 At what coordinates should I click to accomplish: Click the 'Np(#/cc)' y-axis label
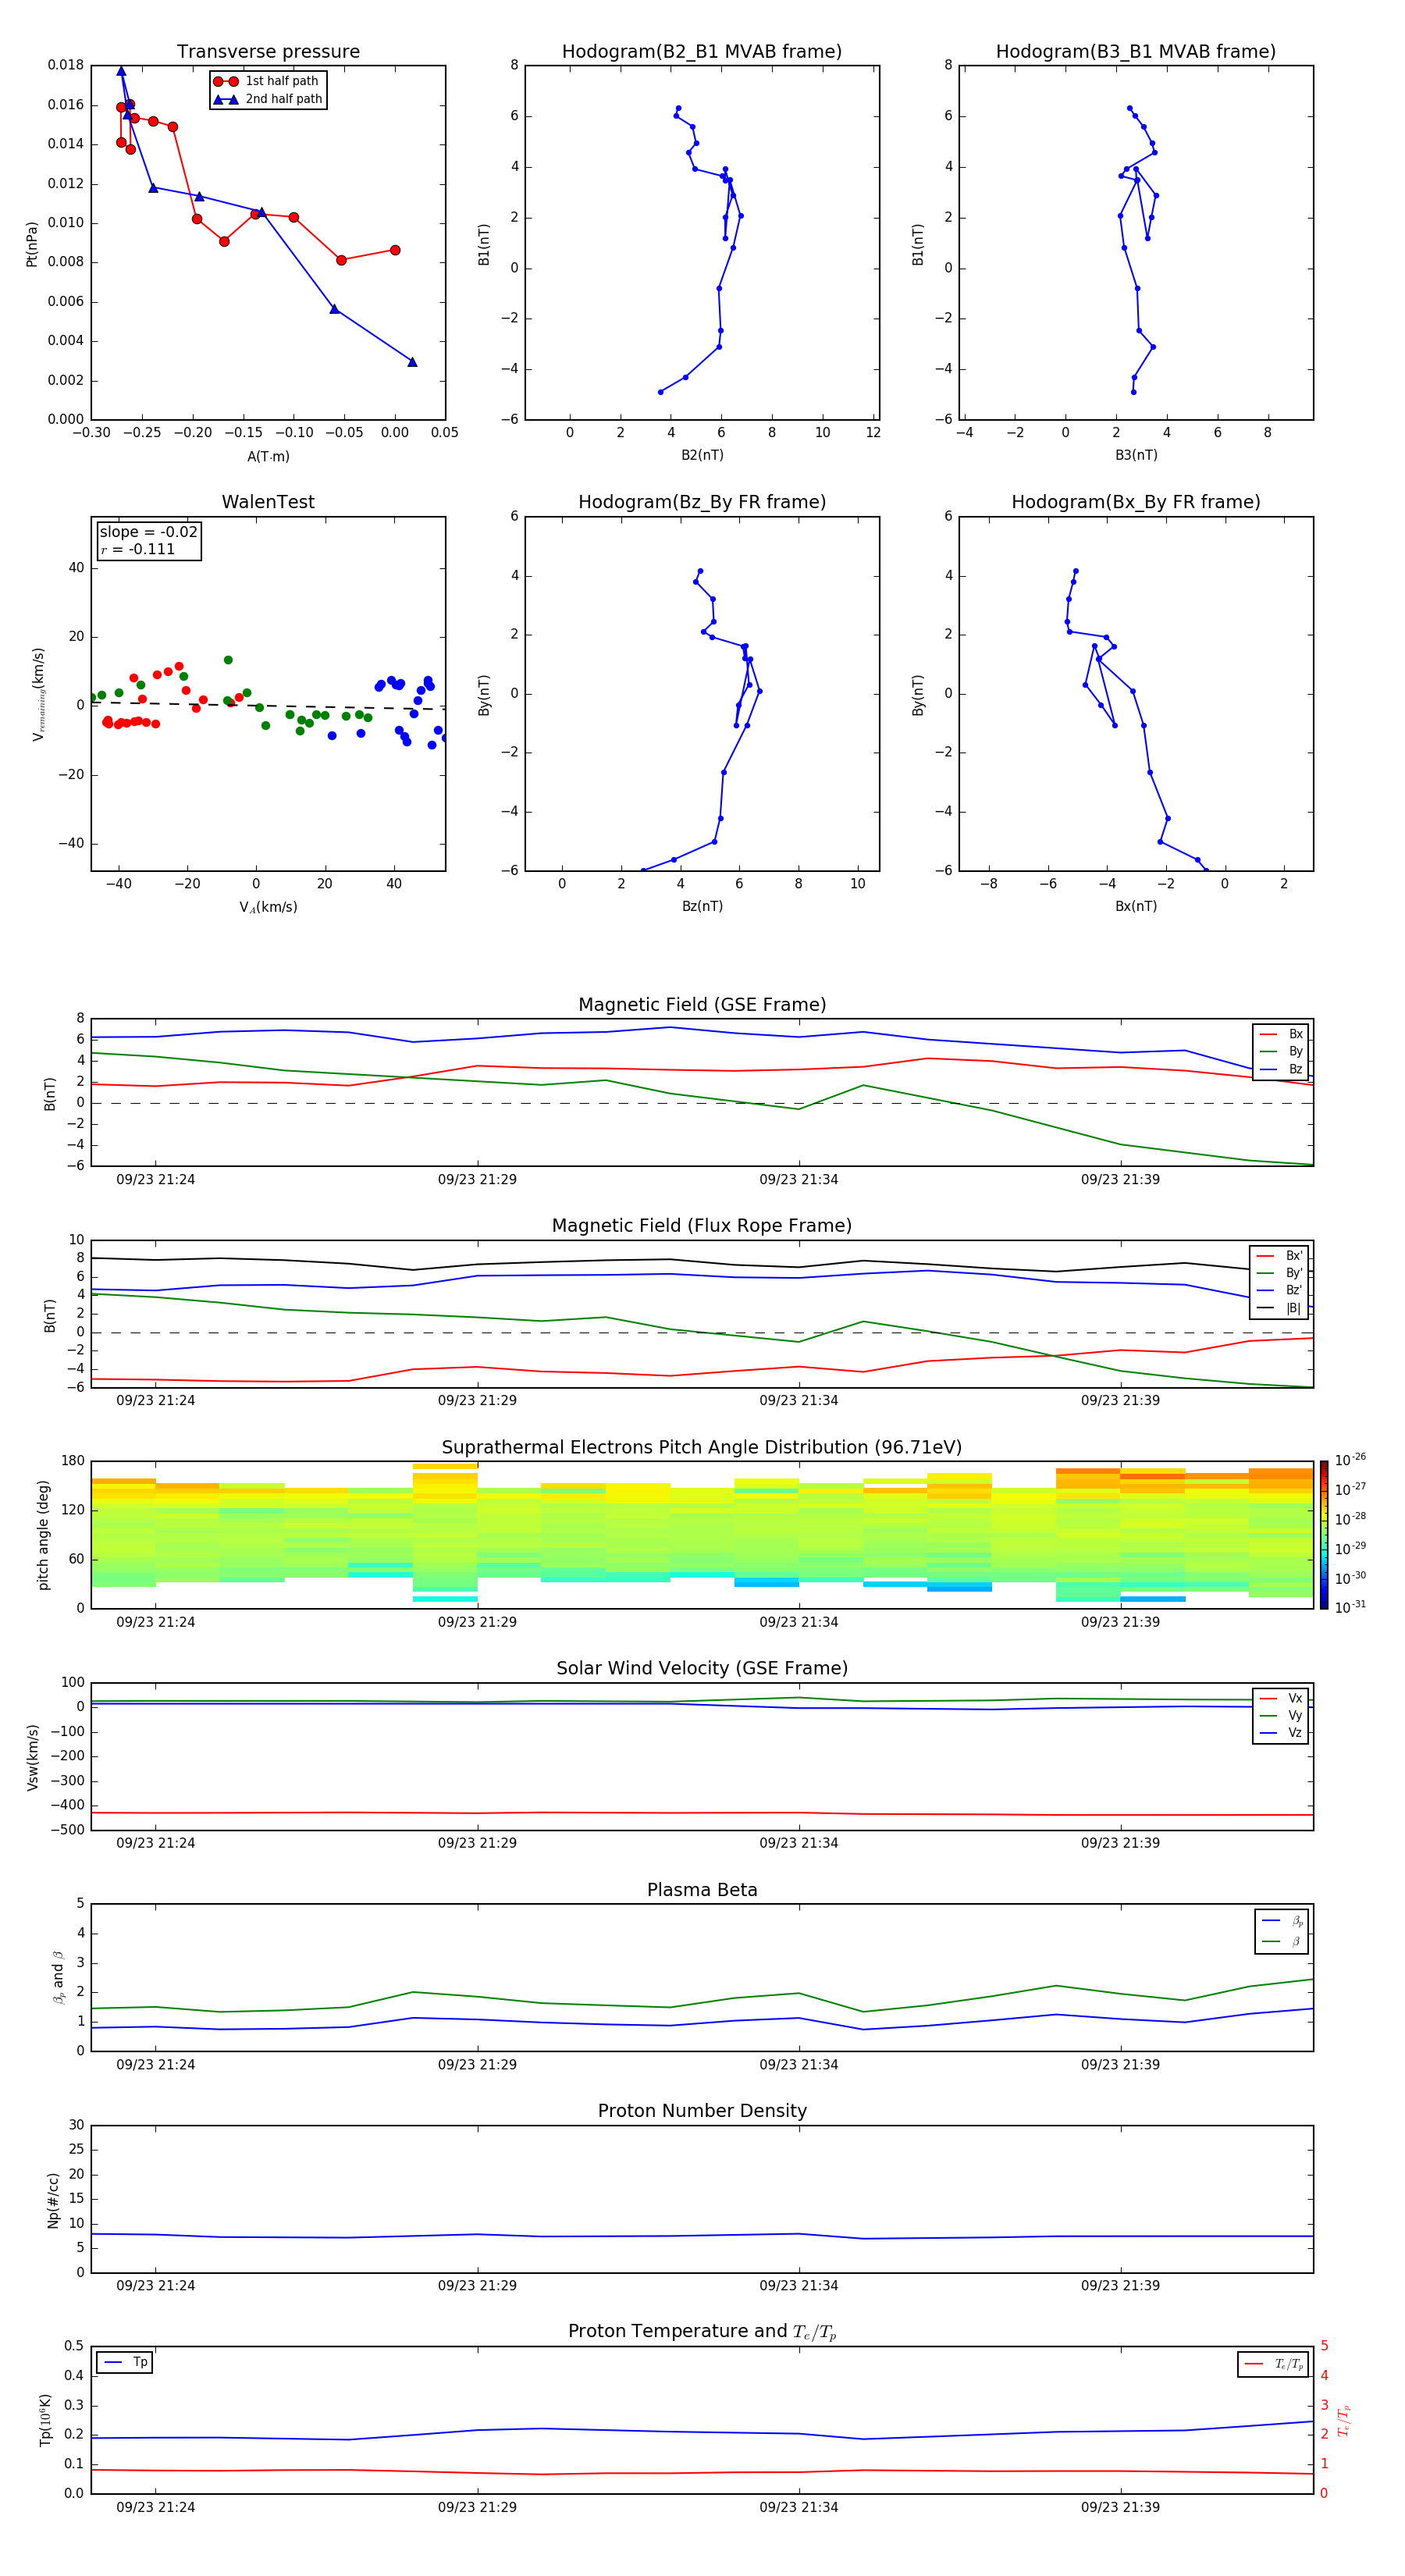click(53, 2200)
